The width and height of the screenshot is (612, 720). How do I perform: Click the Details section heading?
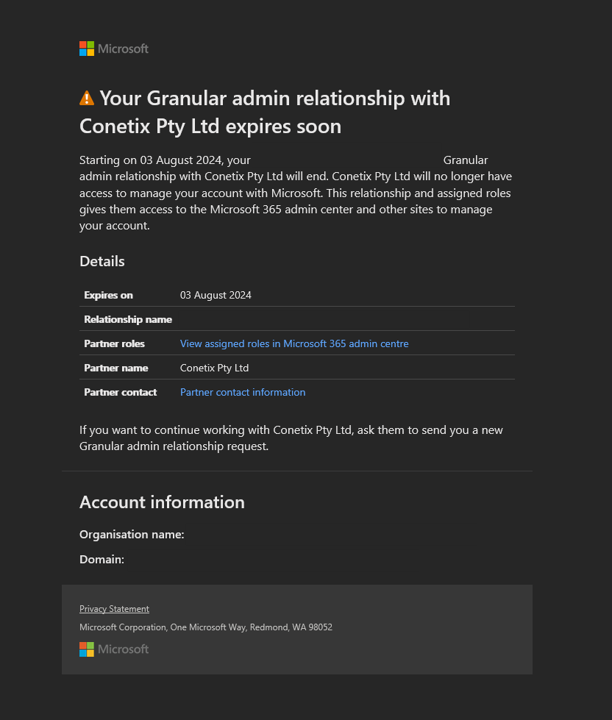[102, 261]
